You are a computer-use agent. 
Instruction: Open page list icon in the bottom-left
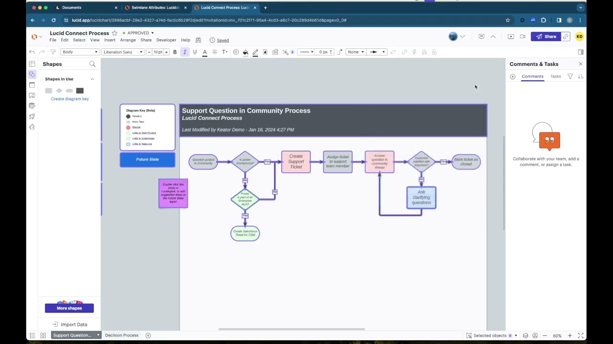(32, 335)
